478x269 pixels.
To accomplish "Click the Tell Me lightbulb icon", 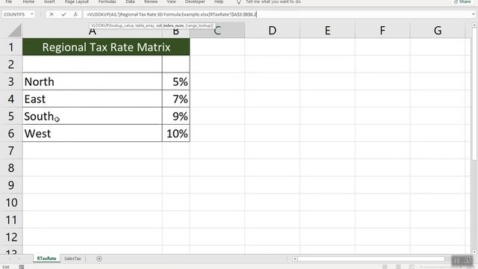I will [x=239, y=2].
